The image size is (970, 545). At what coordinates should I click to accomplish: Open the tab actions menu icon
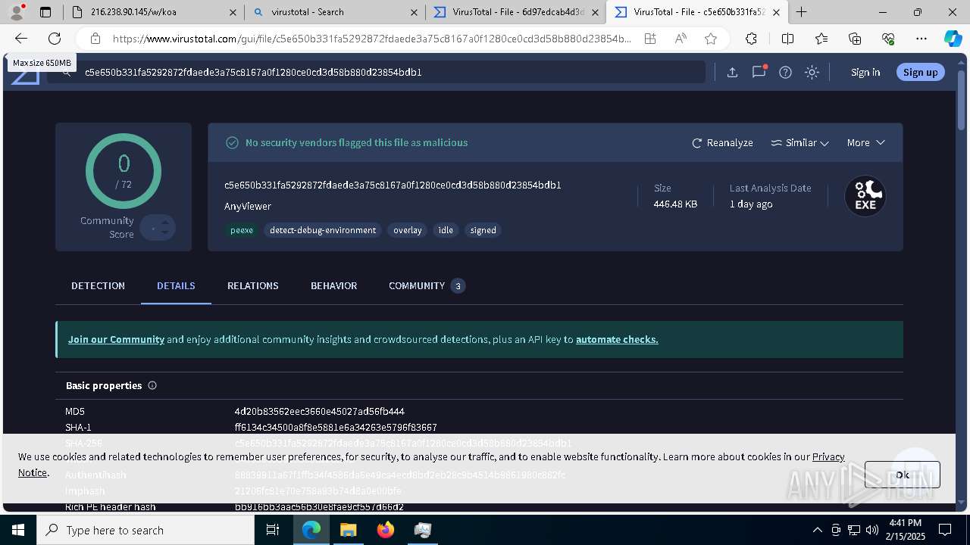45,11
